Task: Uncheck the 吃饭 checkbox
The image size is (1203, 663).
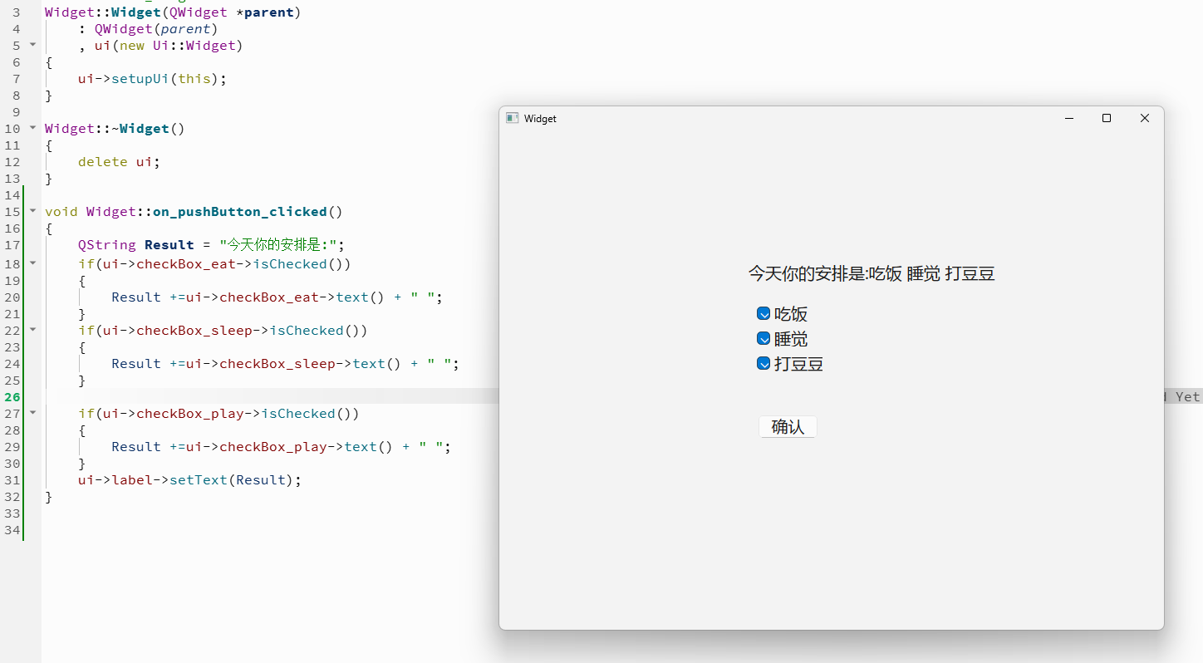Action: [x=764, y=313]
